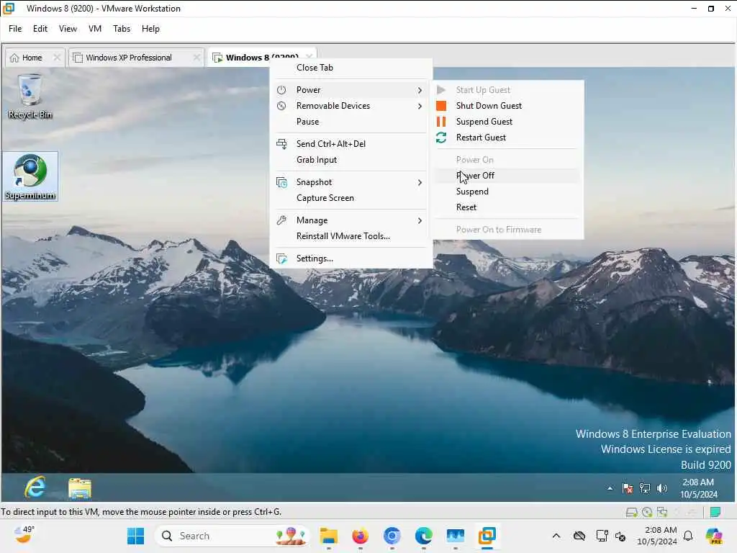Click the VMware network adapter status icon
The width and height of the screenshot is (737, 553).
point(662,512)
